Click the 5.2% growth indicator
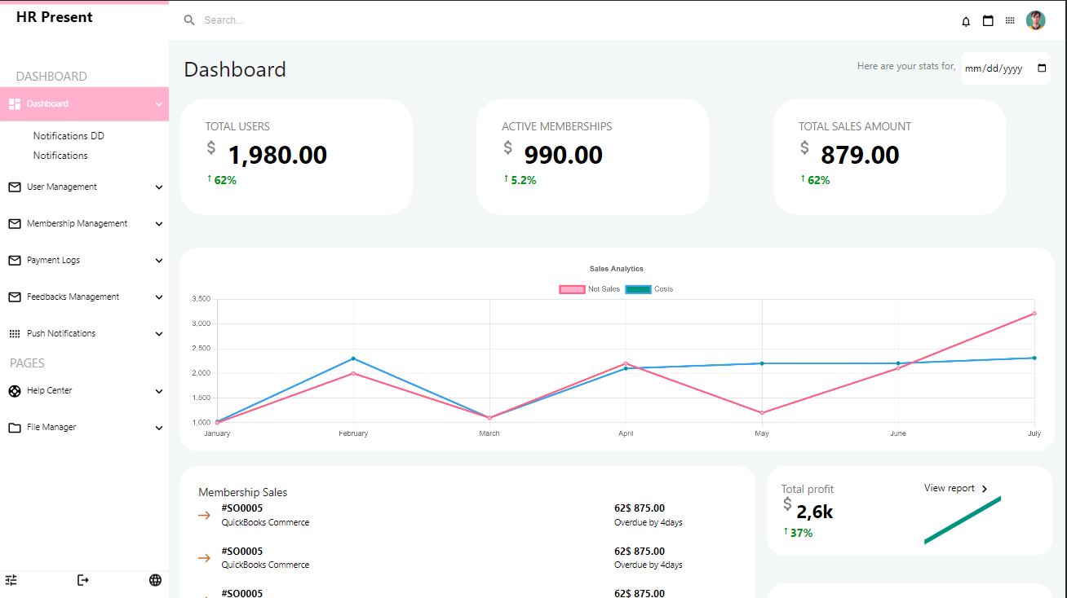Screen dimensions: 1067x598 point(520,180)
